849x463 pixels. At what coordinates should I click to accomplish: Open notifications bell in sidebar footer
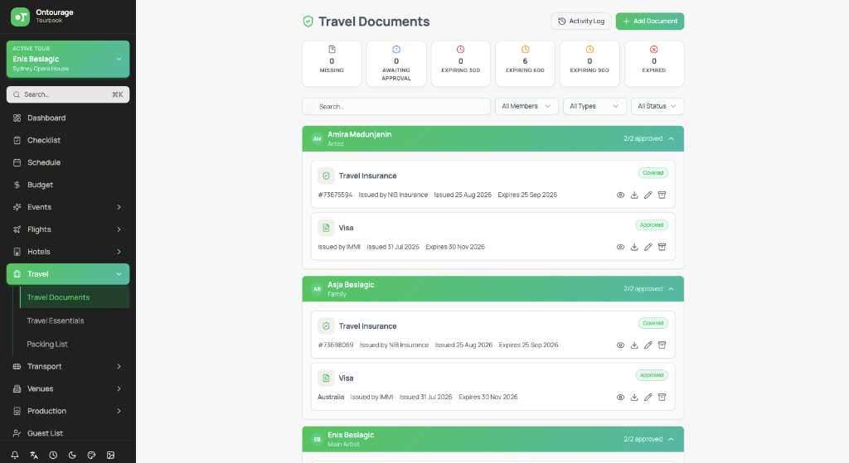point(15,455)
